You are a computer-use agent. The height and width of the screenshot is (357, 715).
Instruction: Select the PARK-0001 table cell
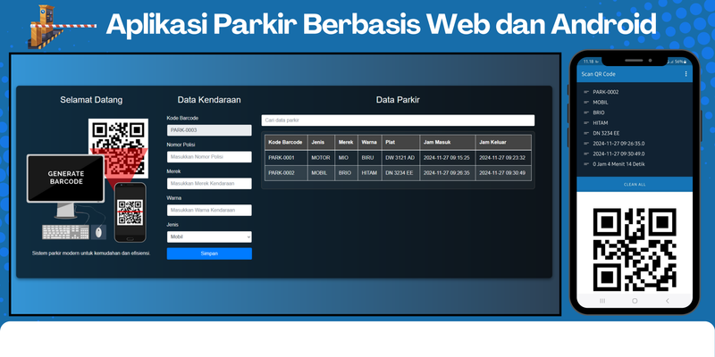click(x=286, y=158)
